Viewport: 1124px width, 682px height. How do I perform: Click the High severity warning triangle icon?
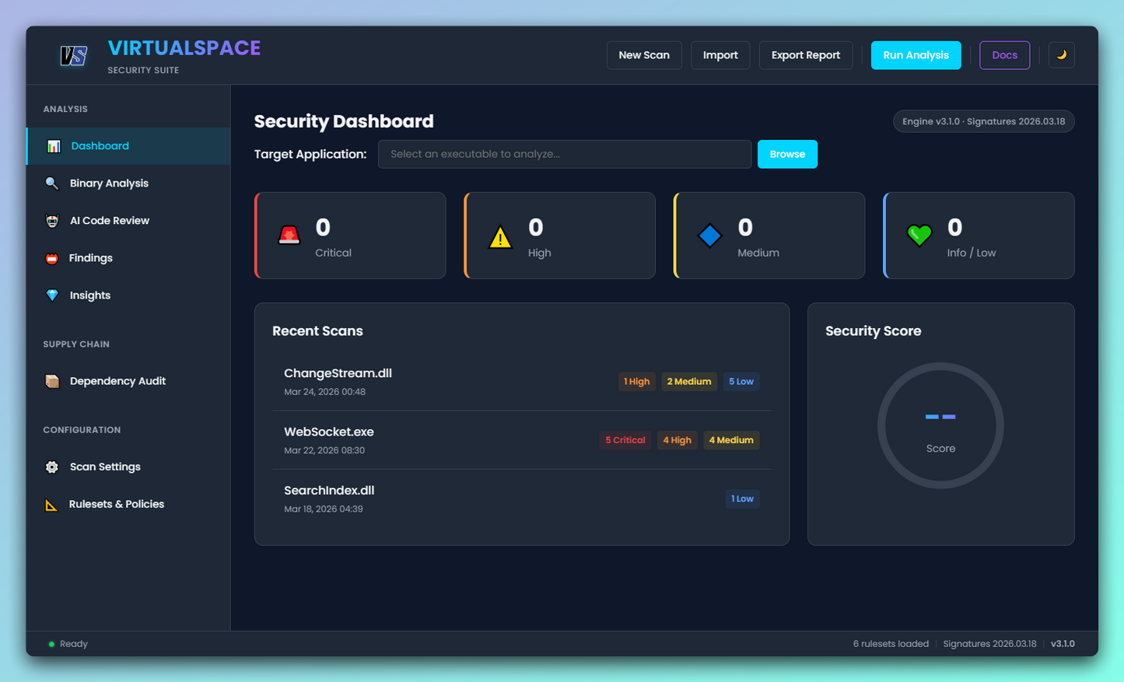click(499, 235)
